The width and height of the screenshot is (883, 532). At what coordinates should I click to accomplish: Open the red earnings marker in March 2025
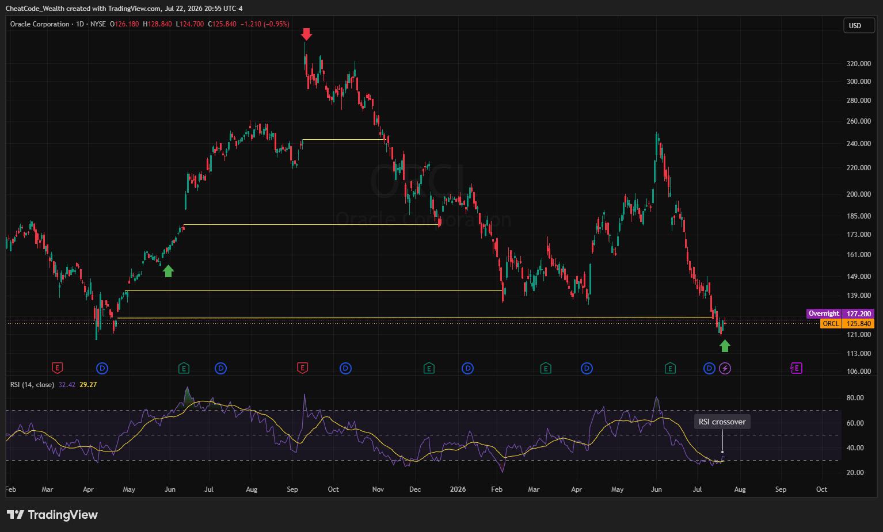point(57,368)
